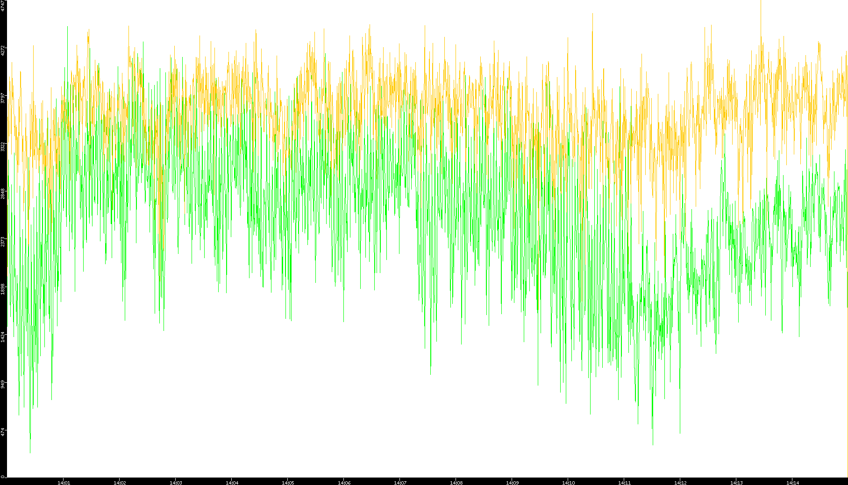
Task: Click the 2848 value label
Action: (3, 194)
